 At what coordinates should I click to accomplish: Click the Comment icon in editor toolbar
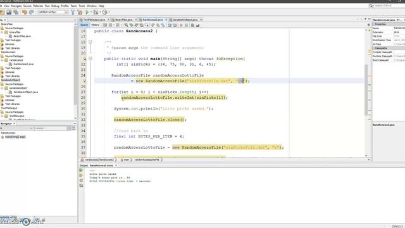click(192, 25)
